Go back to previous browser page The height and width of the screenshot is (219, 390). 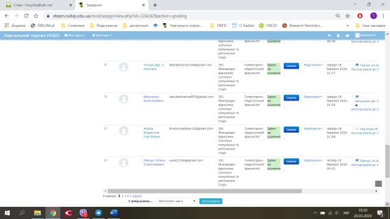tap(7, 16)
